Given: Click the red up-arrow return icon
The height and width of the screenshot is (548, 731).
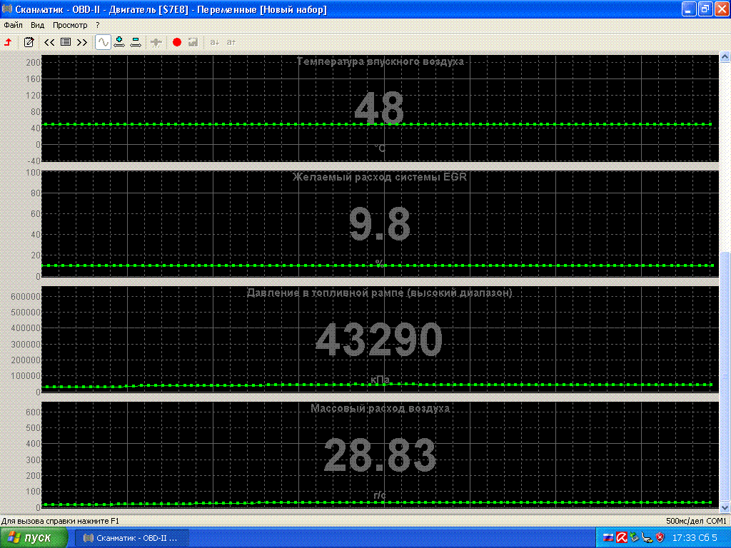Looking at the screenshot, I should coord(9,42).
